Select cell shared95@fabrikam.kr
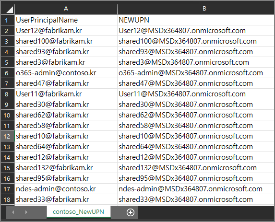 click(66, 178)
